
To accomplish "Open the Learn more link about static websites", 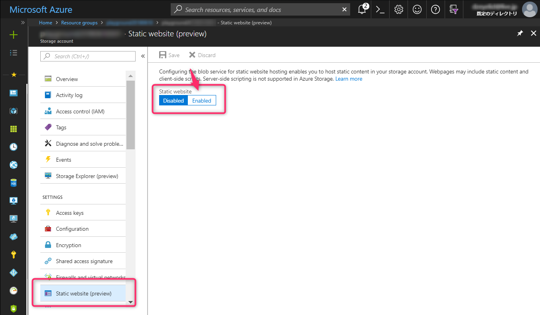I will pos(349,79).
